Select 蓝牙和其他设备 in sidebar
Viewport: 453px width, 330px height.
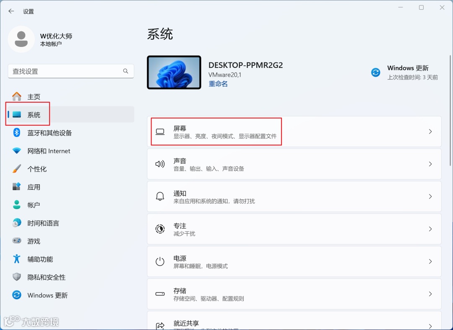[71, 133]
